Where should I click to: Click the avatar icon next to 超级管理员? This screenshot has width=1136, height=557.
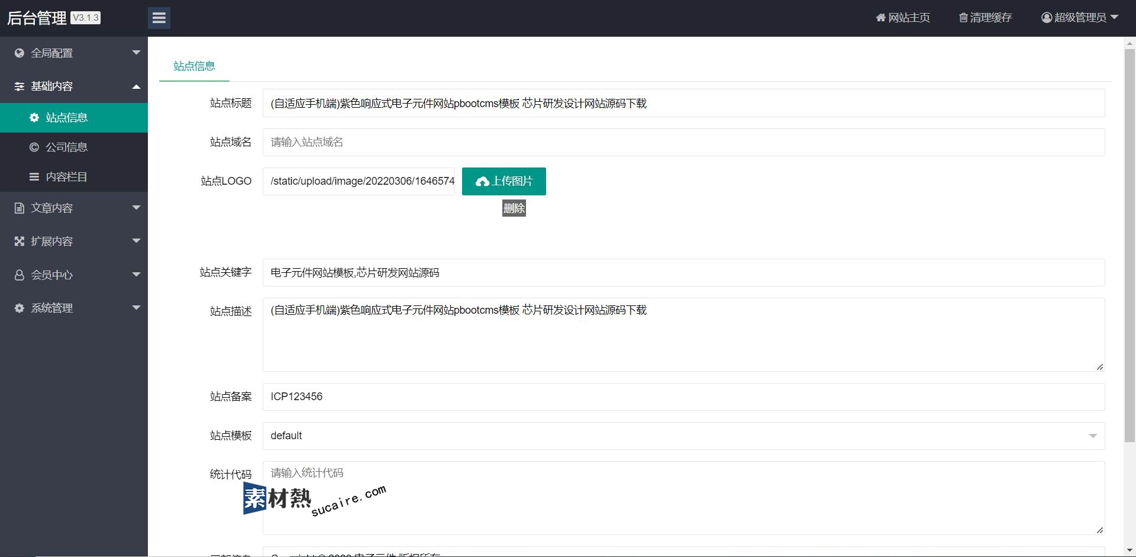pyautogui.click(x=1047, y=18)
